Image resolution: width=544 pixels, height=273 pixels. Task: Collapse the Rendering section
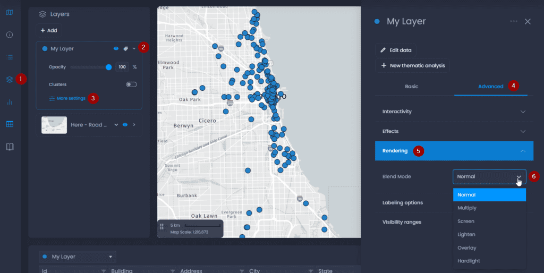pos(454,151)
